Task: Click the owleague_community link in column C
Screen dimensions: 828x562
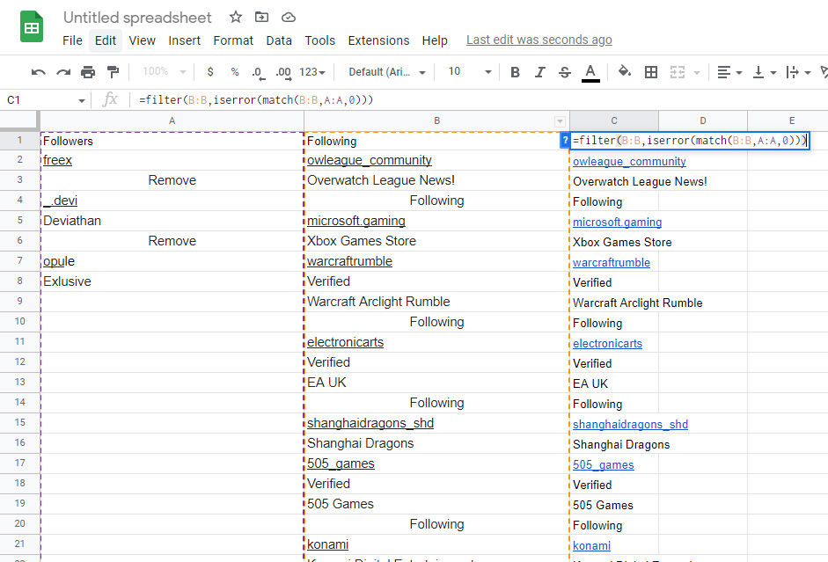Action: click(629, 162)
